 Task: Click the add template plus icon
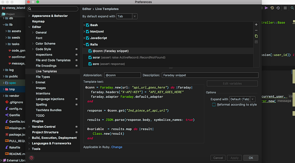[x=256, y=24]
